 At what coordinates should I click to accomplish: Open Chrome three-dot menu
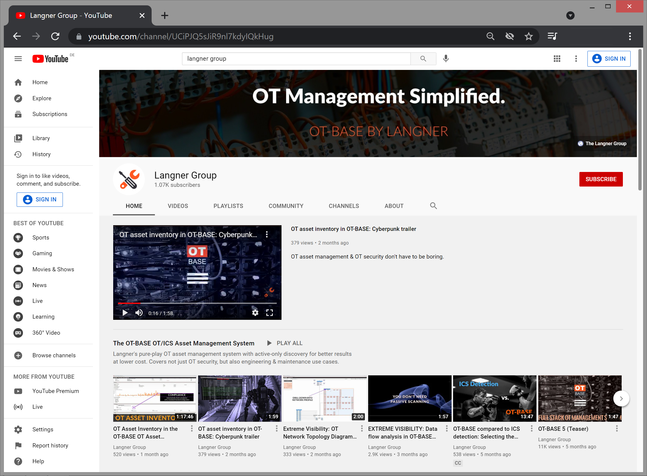[x=630, y=36]
